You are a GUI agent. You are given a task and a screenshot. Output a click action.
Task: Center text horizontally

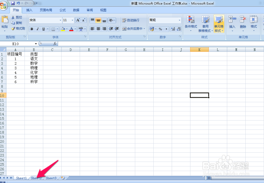point(98,29)
